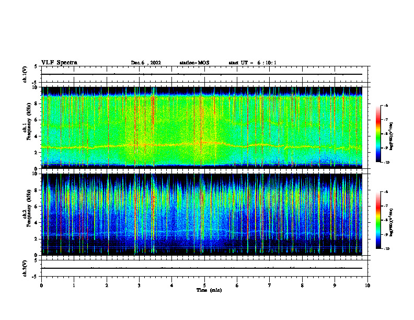Click time axis tick label "9"

click(x=335, y=285)
